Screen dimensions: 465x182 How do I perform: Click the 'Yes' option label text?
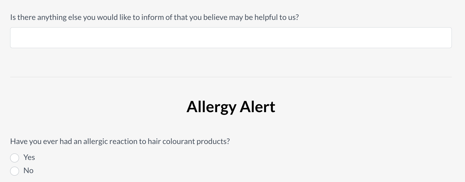coord(29,157)
